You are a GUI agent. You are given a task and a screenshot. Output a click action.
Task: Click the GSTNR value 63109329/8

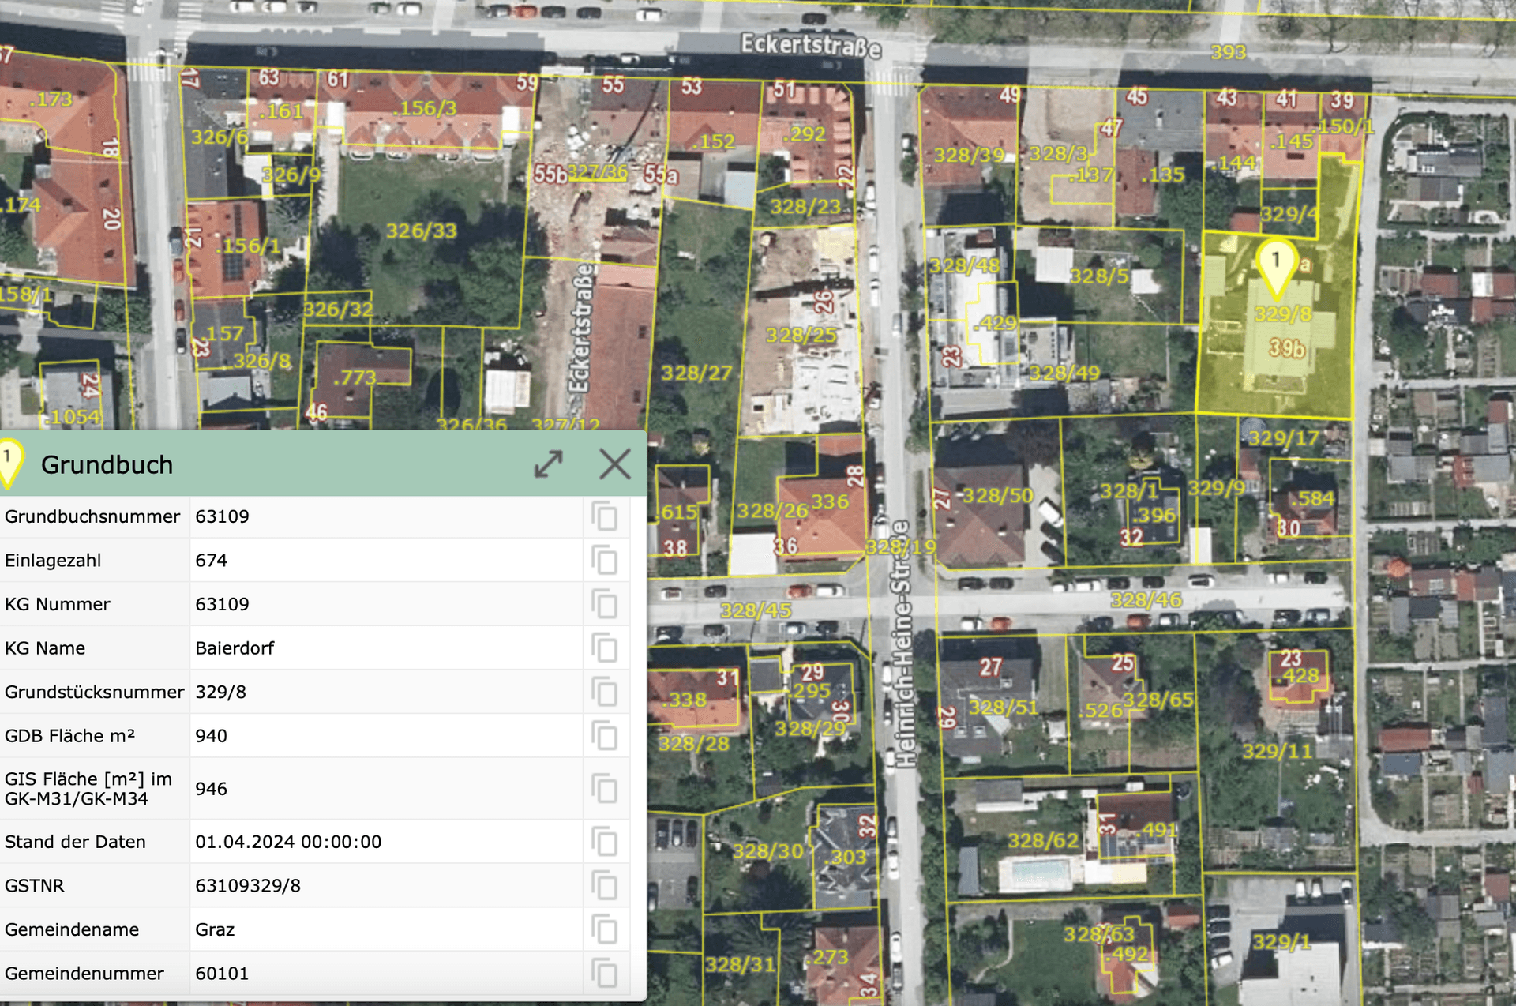point(248,886)
